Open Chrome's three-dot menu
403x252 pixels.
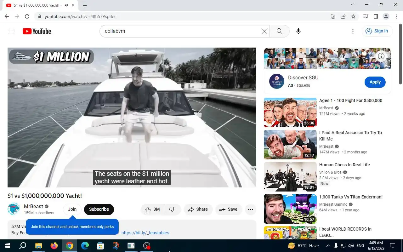(x=396, y=16)
